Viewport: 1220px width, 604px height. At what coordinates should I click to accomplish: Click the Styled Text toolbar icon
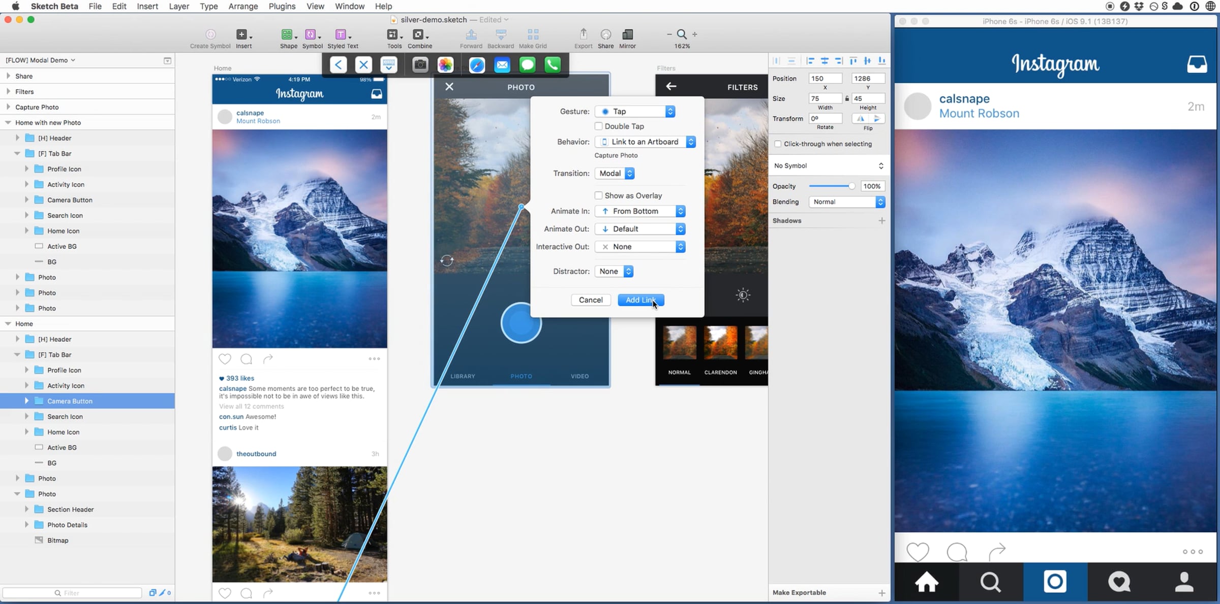pyautogui.click(x=342, y=35)
